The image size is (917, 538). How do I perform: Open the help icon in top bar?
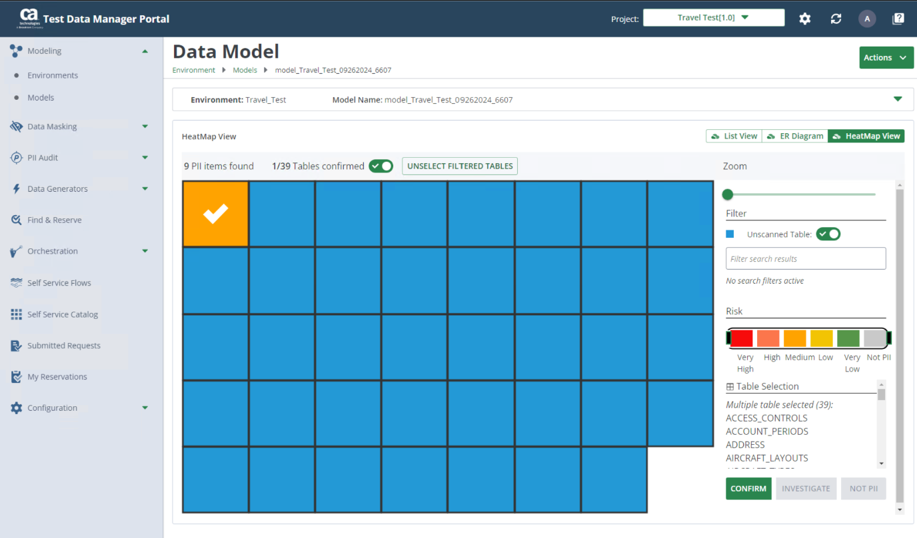(x=898, y=19)
